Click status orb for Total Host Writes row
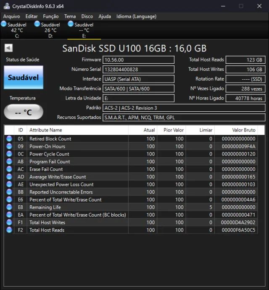 coord(9,222)
